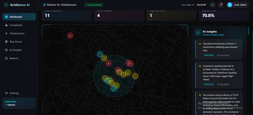Click the AI Insights panel brain icon
Viewport: 253px width, 115px height.
click(198, 32)
